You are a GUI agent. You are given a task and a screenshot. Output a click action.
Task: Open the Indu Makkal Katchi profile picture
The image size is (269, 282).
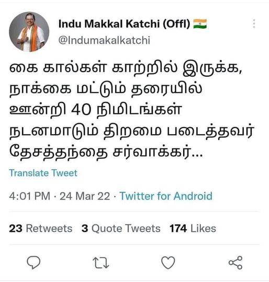click(x=29, y=32)
